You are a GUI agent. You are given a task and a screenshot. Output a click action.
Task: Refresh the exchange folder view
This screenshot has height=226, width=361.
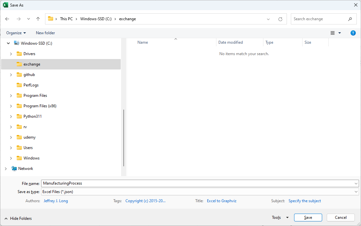pos(280,19)
